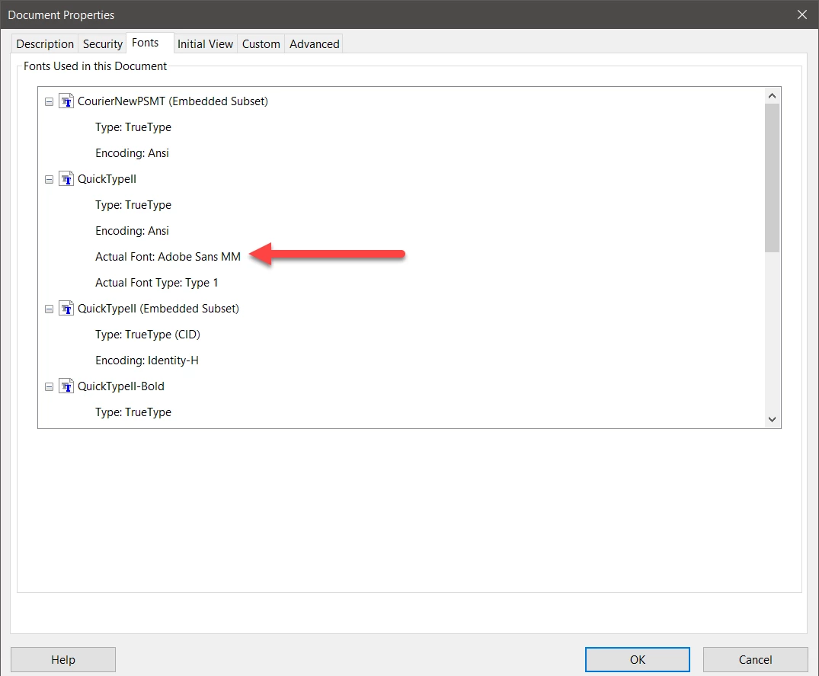The width and height of the screenshot is (819, 676).
Task: Close the Document Properties dialog
Action: click(802, 14)
